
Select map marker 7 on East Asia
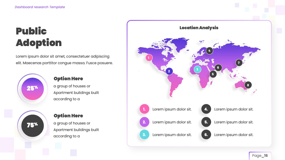(239, 63)
